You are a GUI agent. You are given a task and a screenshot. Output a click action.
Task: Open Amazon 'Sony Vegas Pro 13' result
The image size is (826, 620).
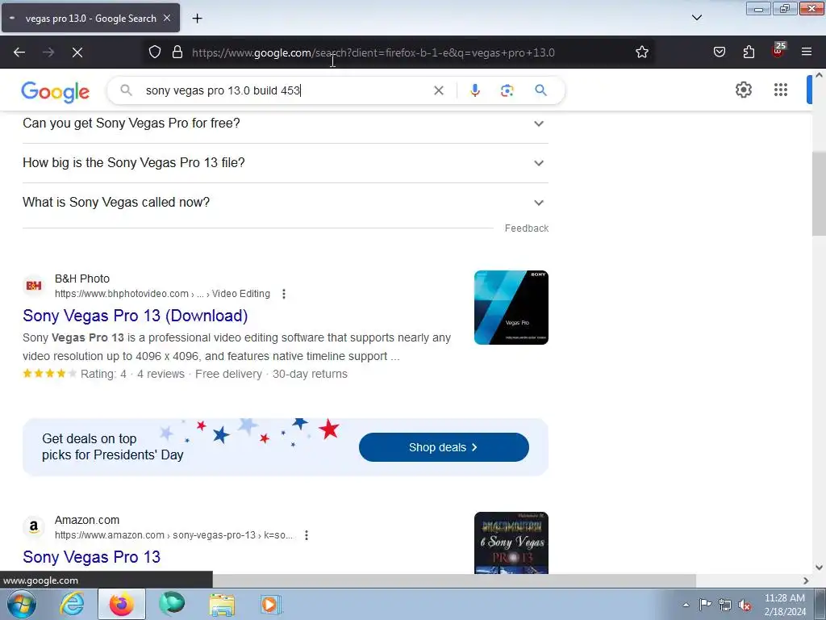(92, 557)
